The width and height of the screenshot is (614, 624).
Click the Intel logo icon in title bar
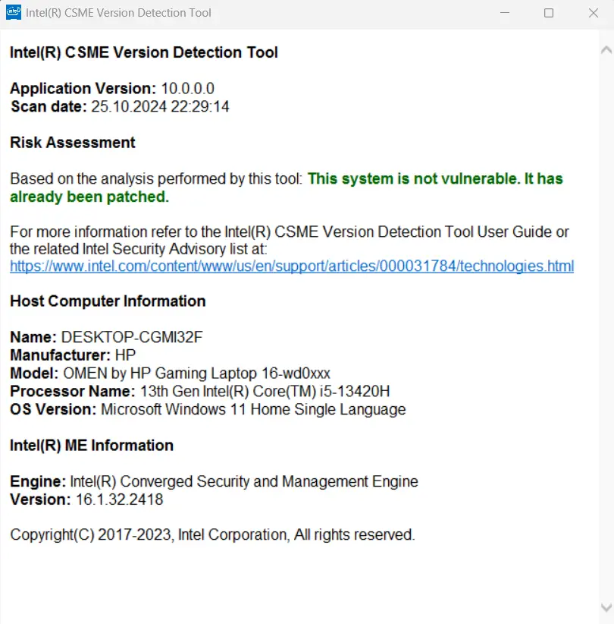pyautogui.click(x=14, y=13)
